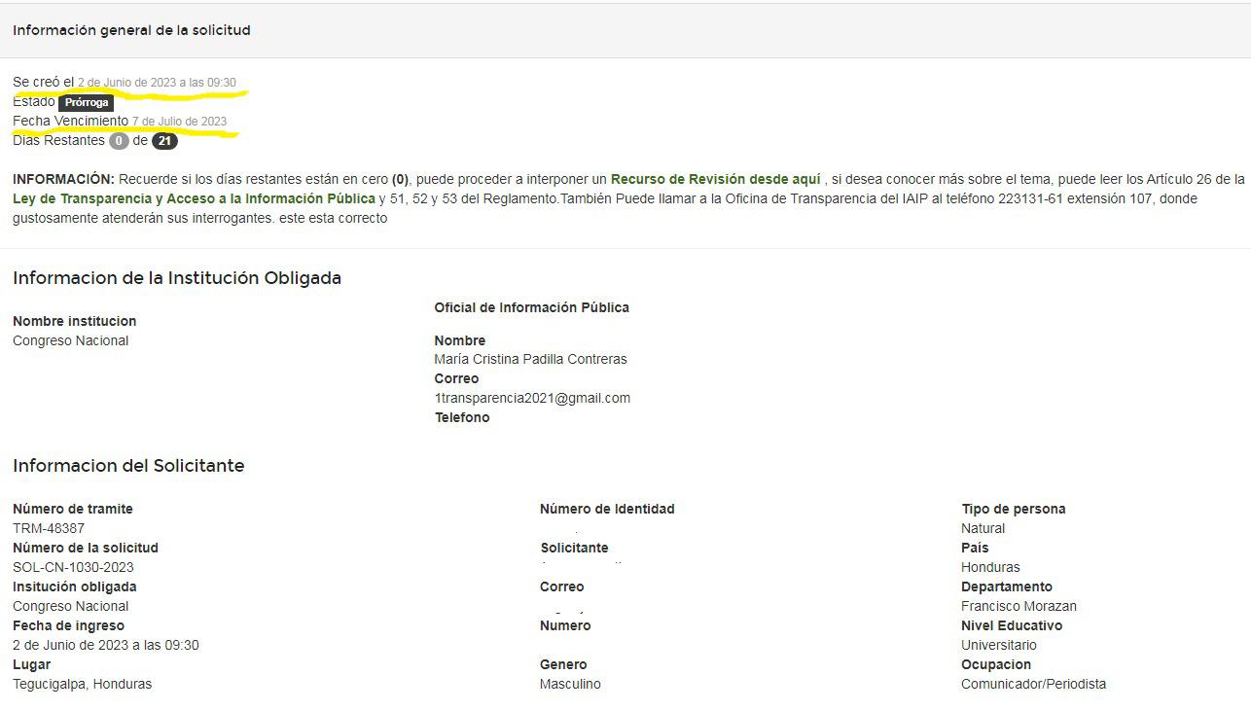Click the black 21 total days badge
The width and height of the screenshot is (1251, 711).
tap(164, 140)
